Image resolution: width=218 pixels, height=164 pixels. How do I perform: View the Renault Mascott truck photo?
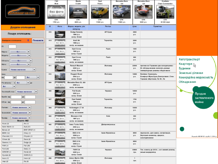click(x=60, y=68)
